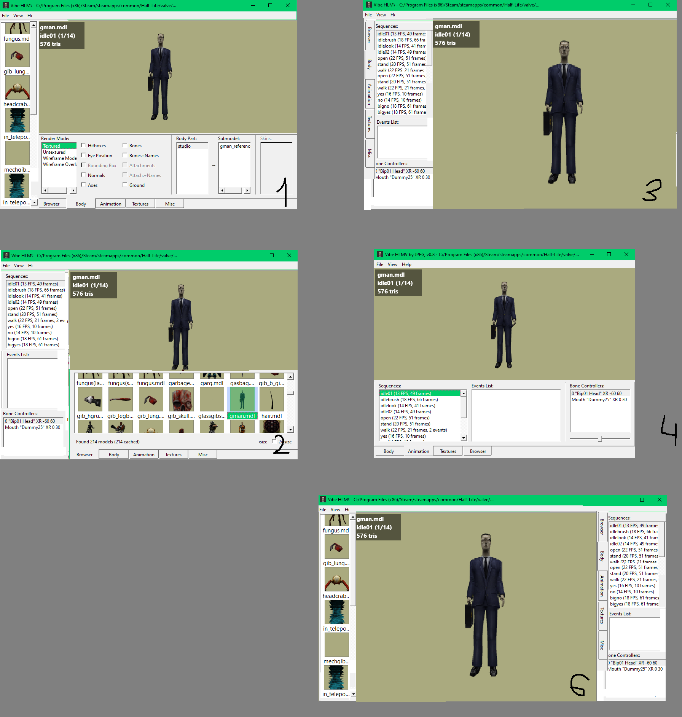Toggle Eye Position checkbox
682x717 pixels.
pyautogui.click(x=83, y=155)
